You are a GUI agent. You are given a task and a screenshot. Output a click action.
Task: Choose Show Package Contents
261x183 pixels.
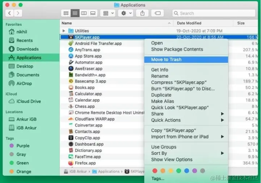186,50
